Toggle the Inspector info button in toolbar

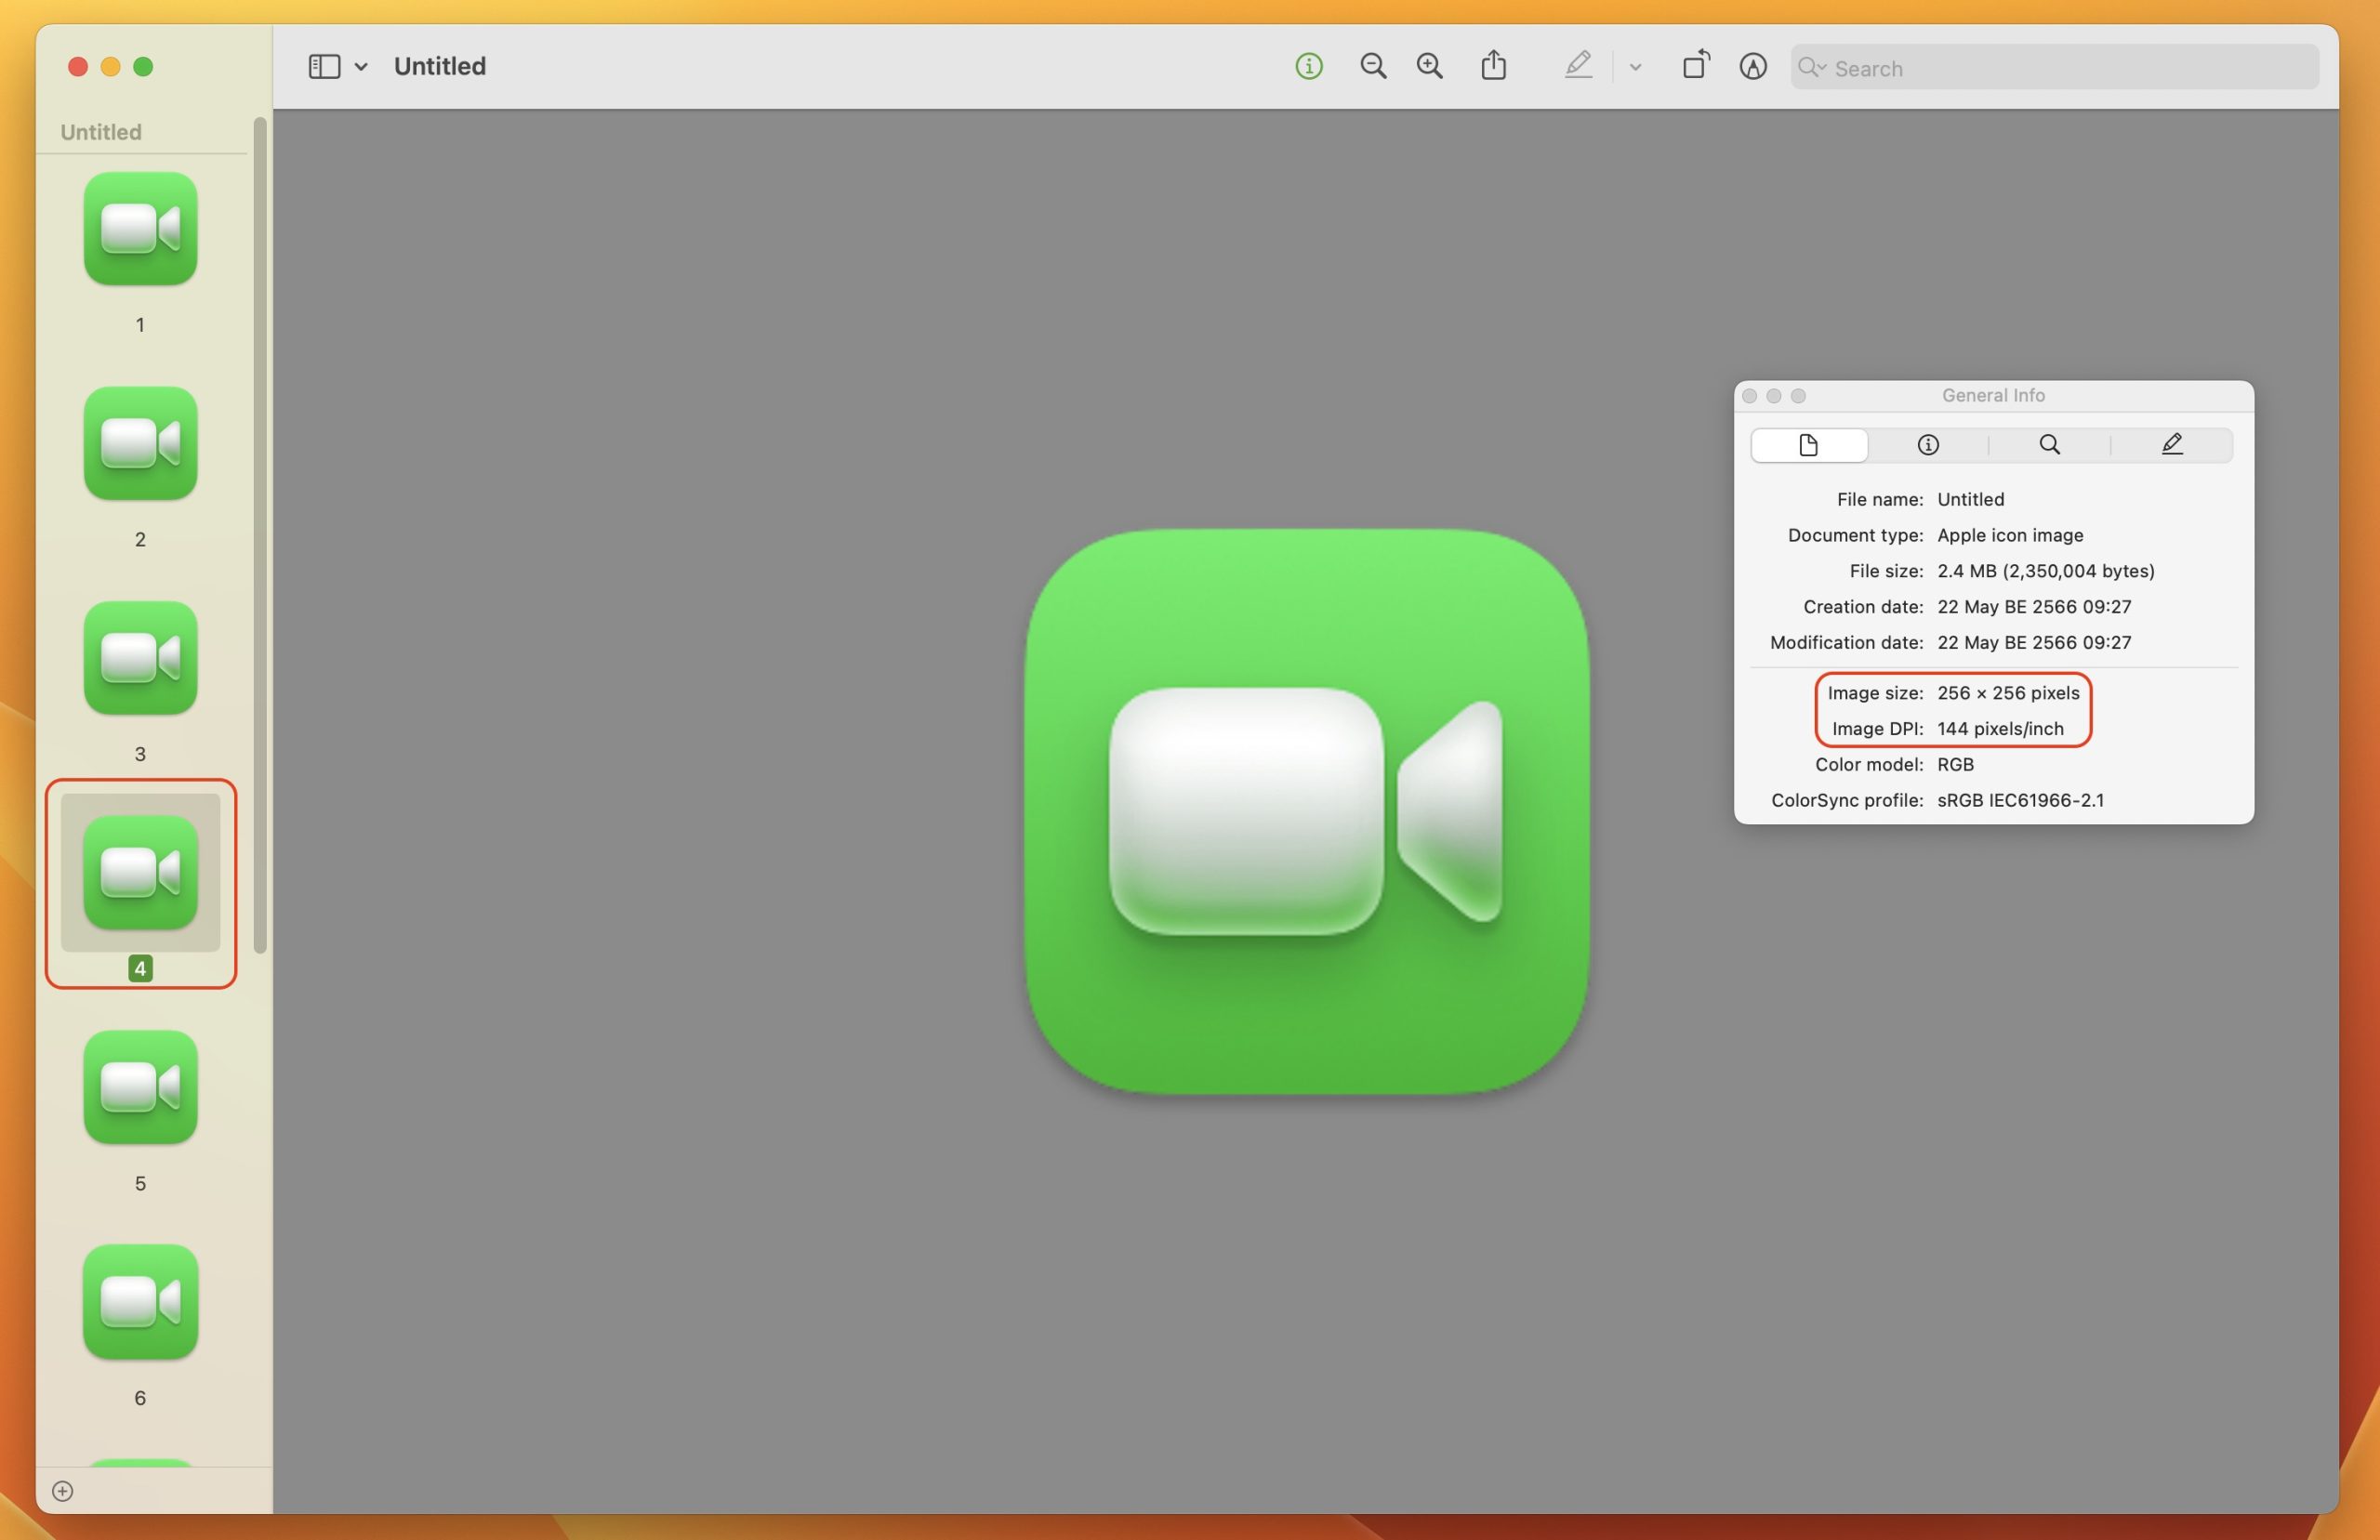(1308, 66)
